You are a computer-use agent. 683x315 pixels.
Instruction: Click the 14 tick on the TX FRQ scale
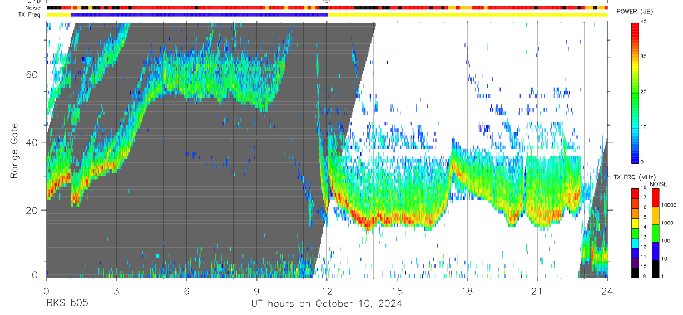(644, 227)
